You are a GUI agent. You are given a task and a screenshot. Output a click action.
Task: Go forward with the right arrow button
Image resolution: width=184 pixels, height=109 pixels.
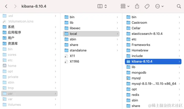(x=15, y=6)
